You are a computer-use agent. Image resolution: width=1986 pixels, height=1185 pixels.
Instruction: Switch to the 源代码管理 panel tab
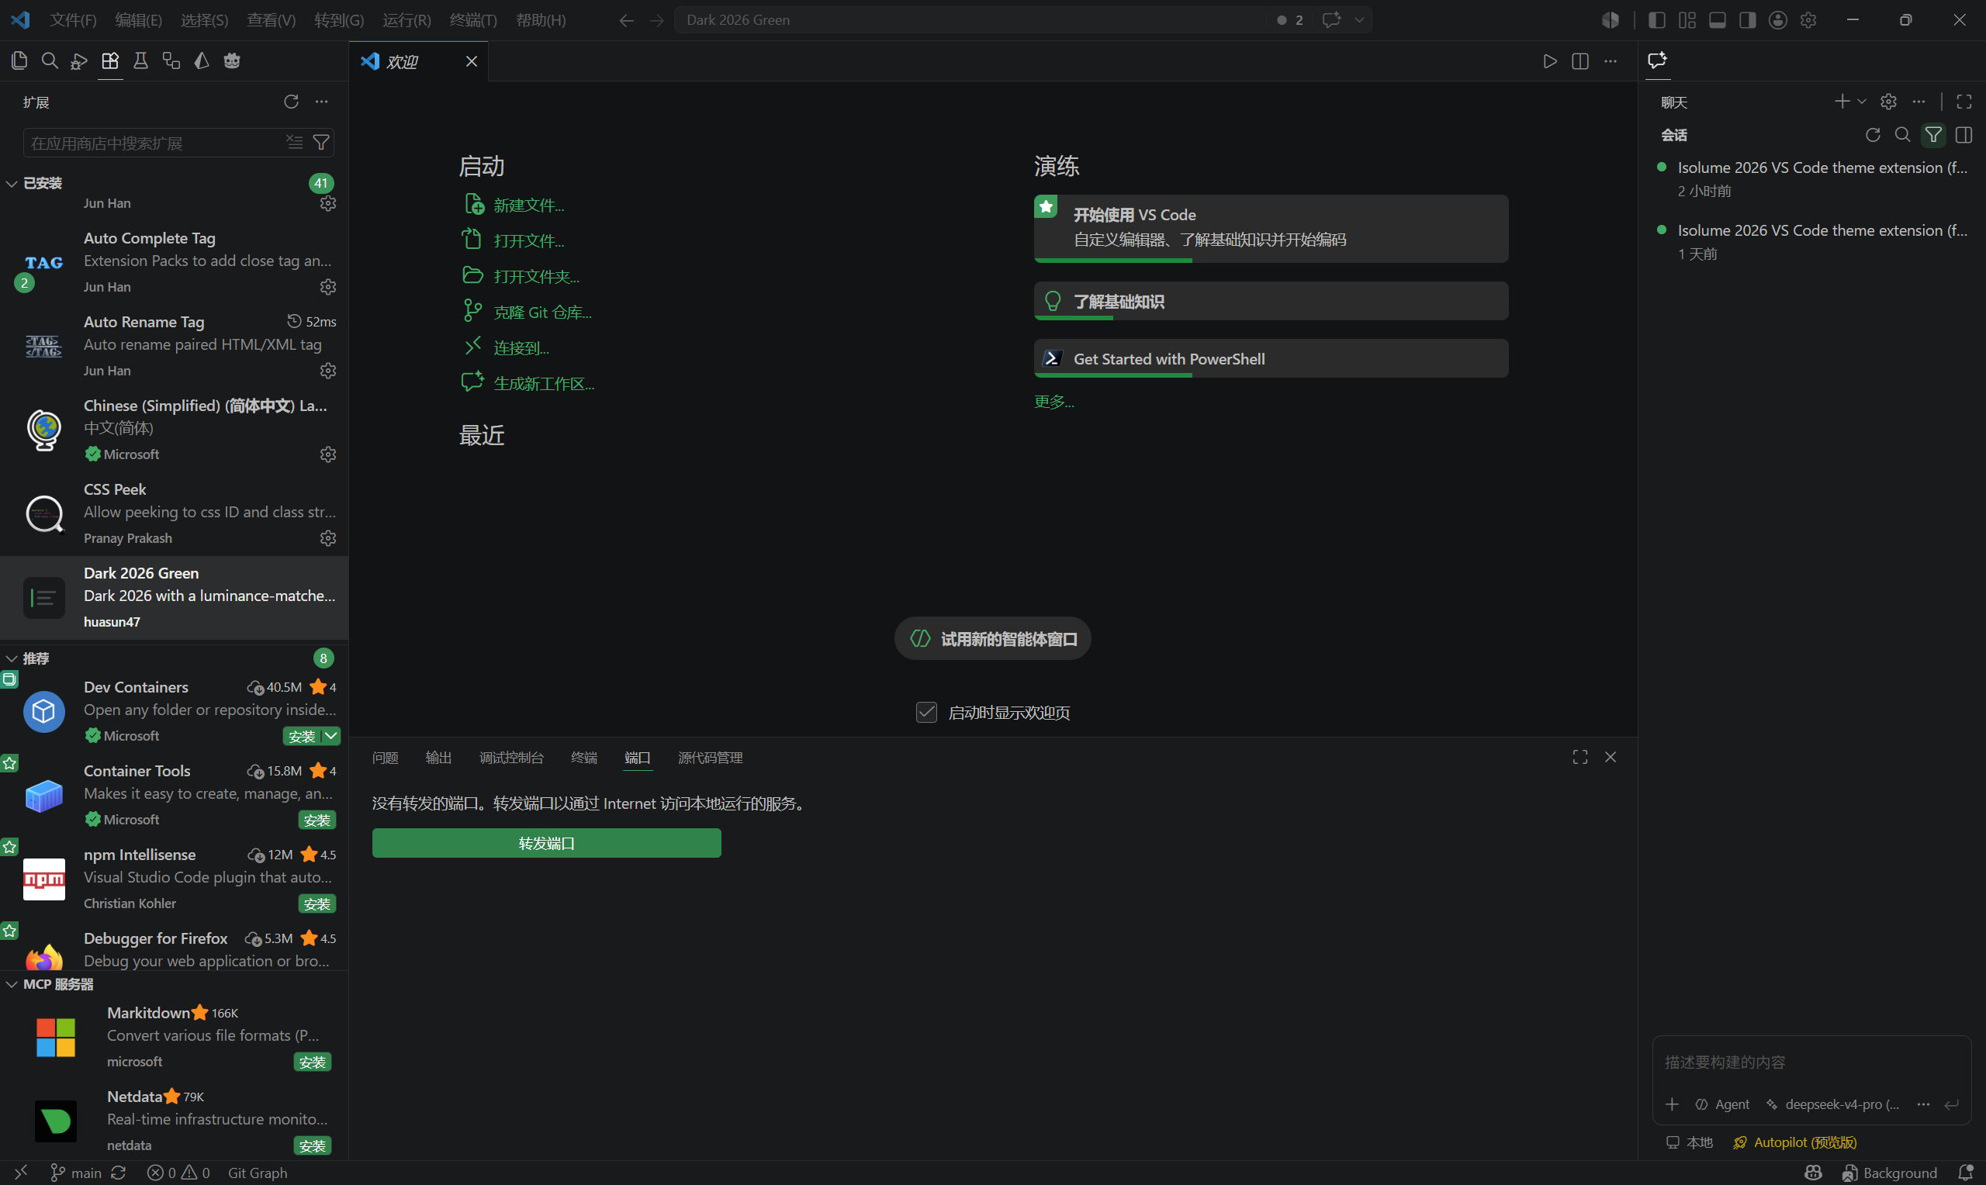point(711,758)
